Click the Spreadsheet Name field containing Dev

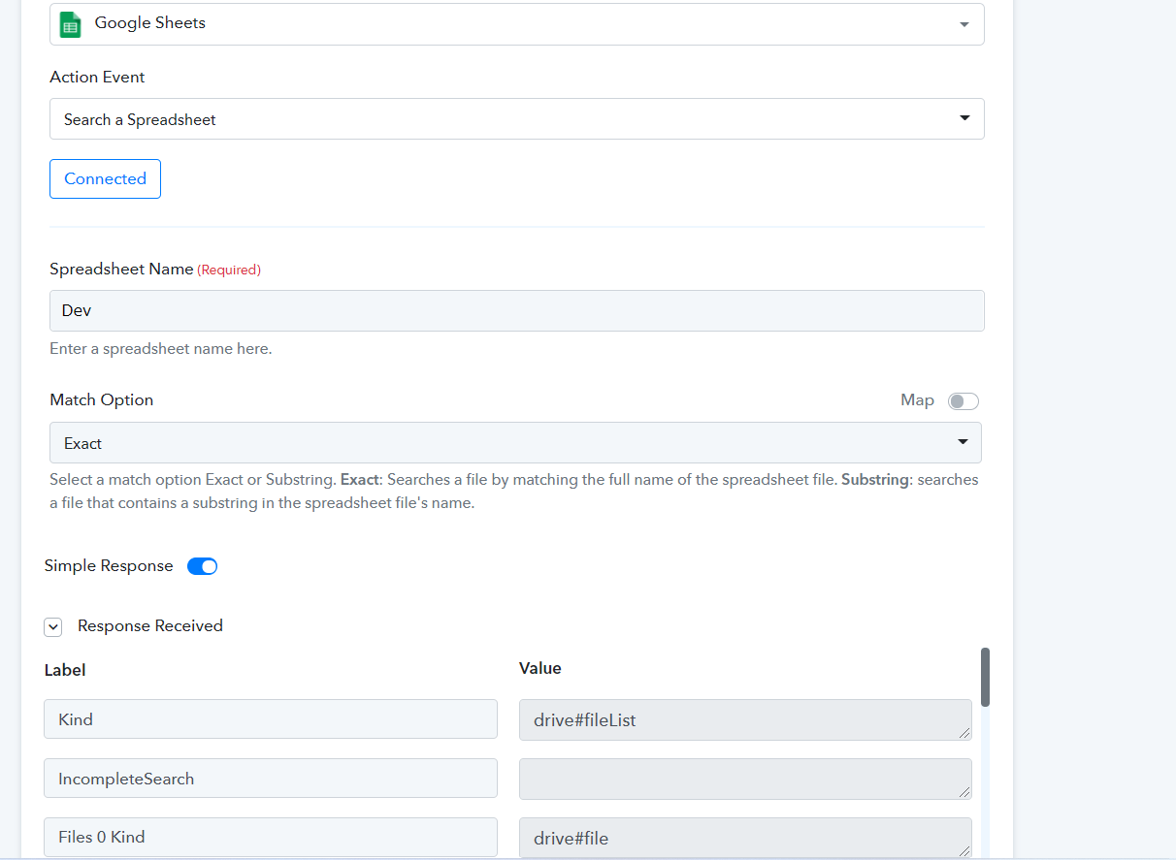517,310
